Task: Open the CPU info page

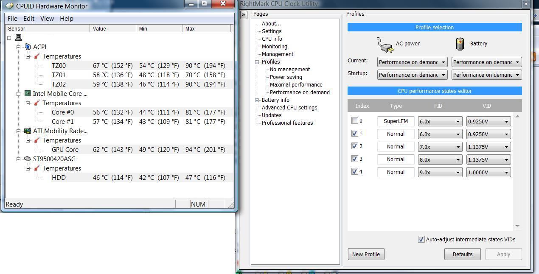Action: tap(272, 39)
